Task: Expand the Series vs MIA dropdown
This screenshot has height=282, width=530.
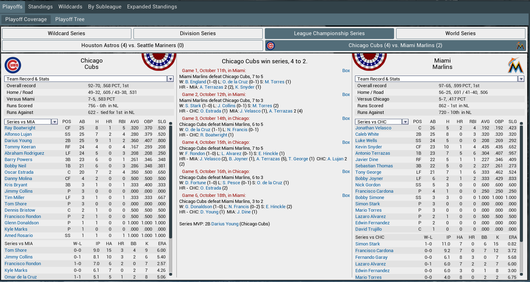Action: click(x=54, y=122)
